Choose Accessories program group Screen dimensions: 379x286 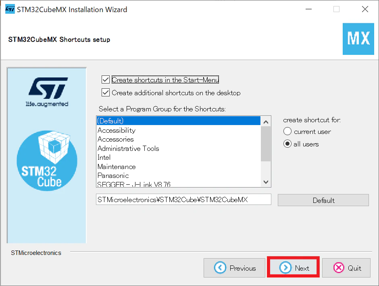[x=179, y=139]
